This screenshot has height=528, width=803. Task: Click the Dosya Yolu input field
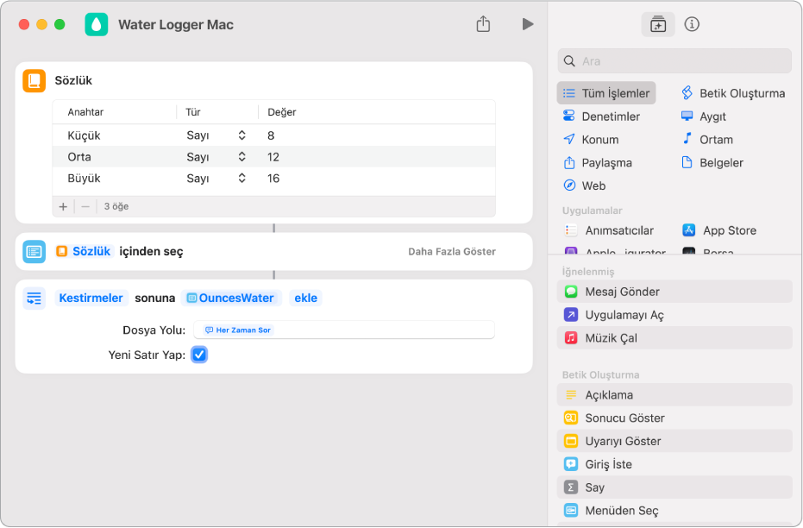[343, 330]
